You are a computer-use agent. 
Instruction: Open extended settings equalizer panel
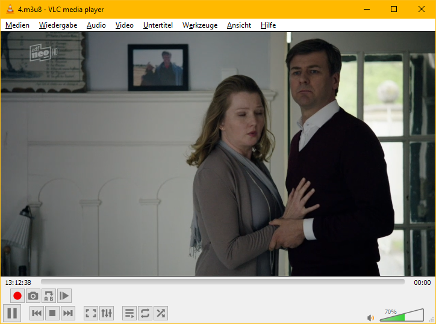[107, 313]
